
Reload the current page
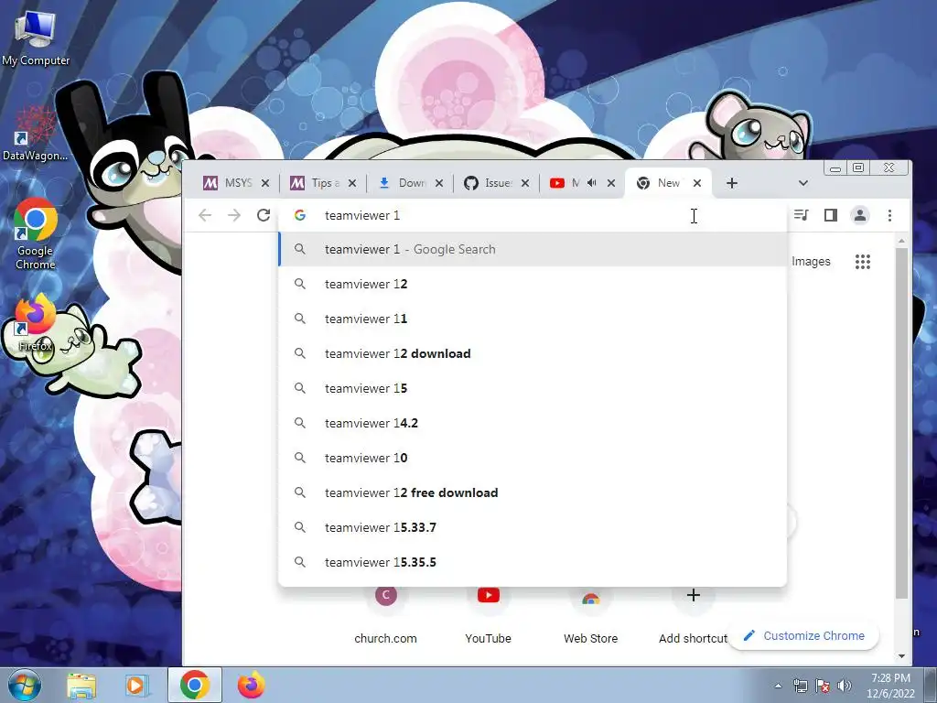(x=264, y=215)
